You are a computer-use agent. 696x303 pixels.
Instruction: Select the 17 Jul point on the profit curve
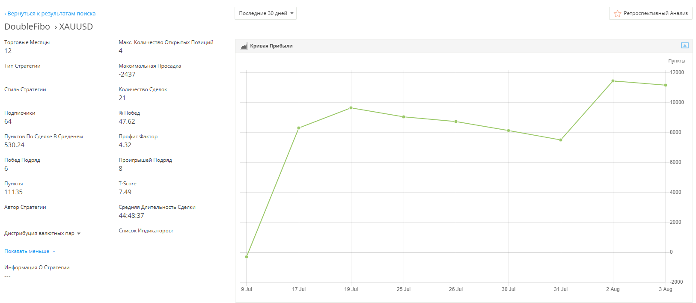(299, 128)
